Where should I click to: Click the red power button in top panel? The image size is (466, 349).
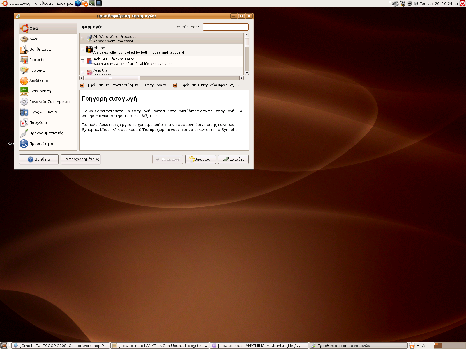463,3
